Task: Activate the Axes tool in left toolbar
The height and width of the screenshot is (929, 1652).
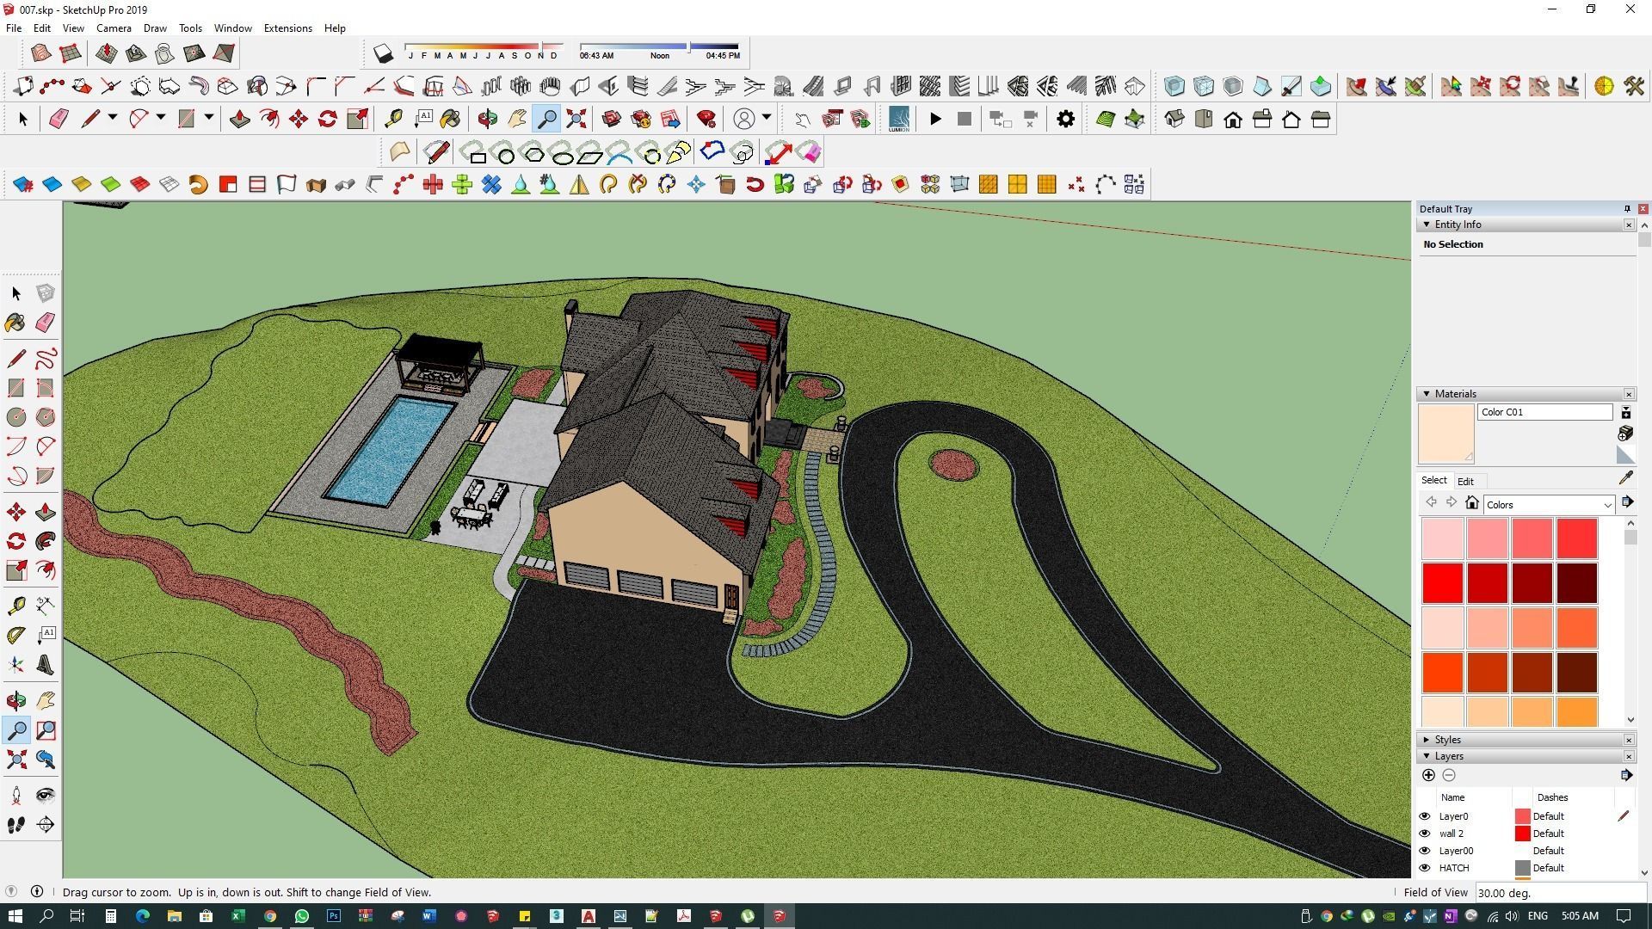Action: point(16,665)
